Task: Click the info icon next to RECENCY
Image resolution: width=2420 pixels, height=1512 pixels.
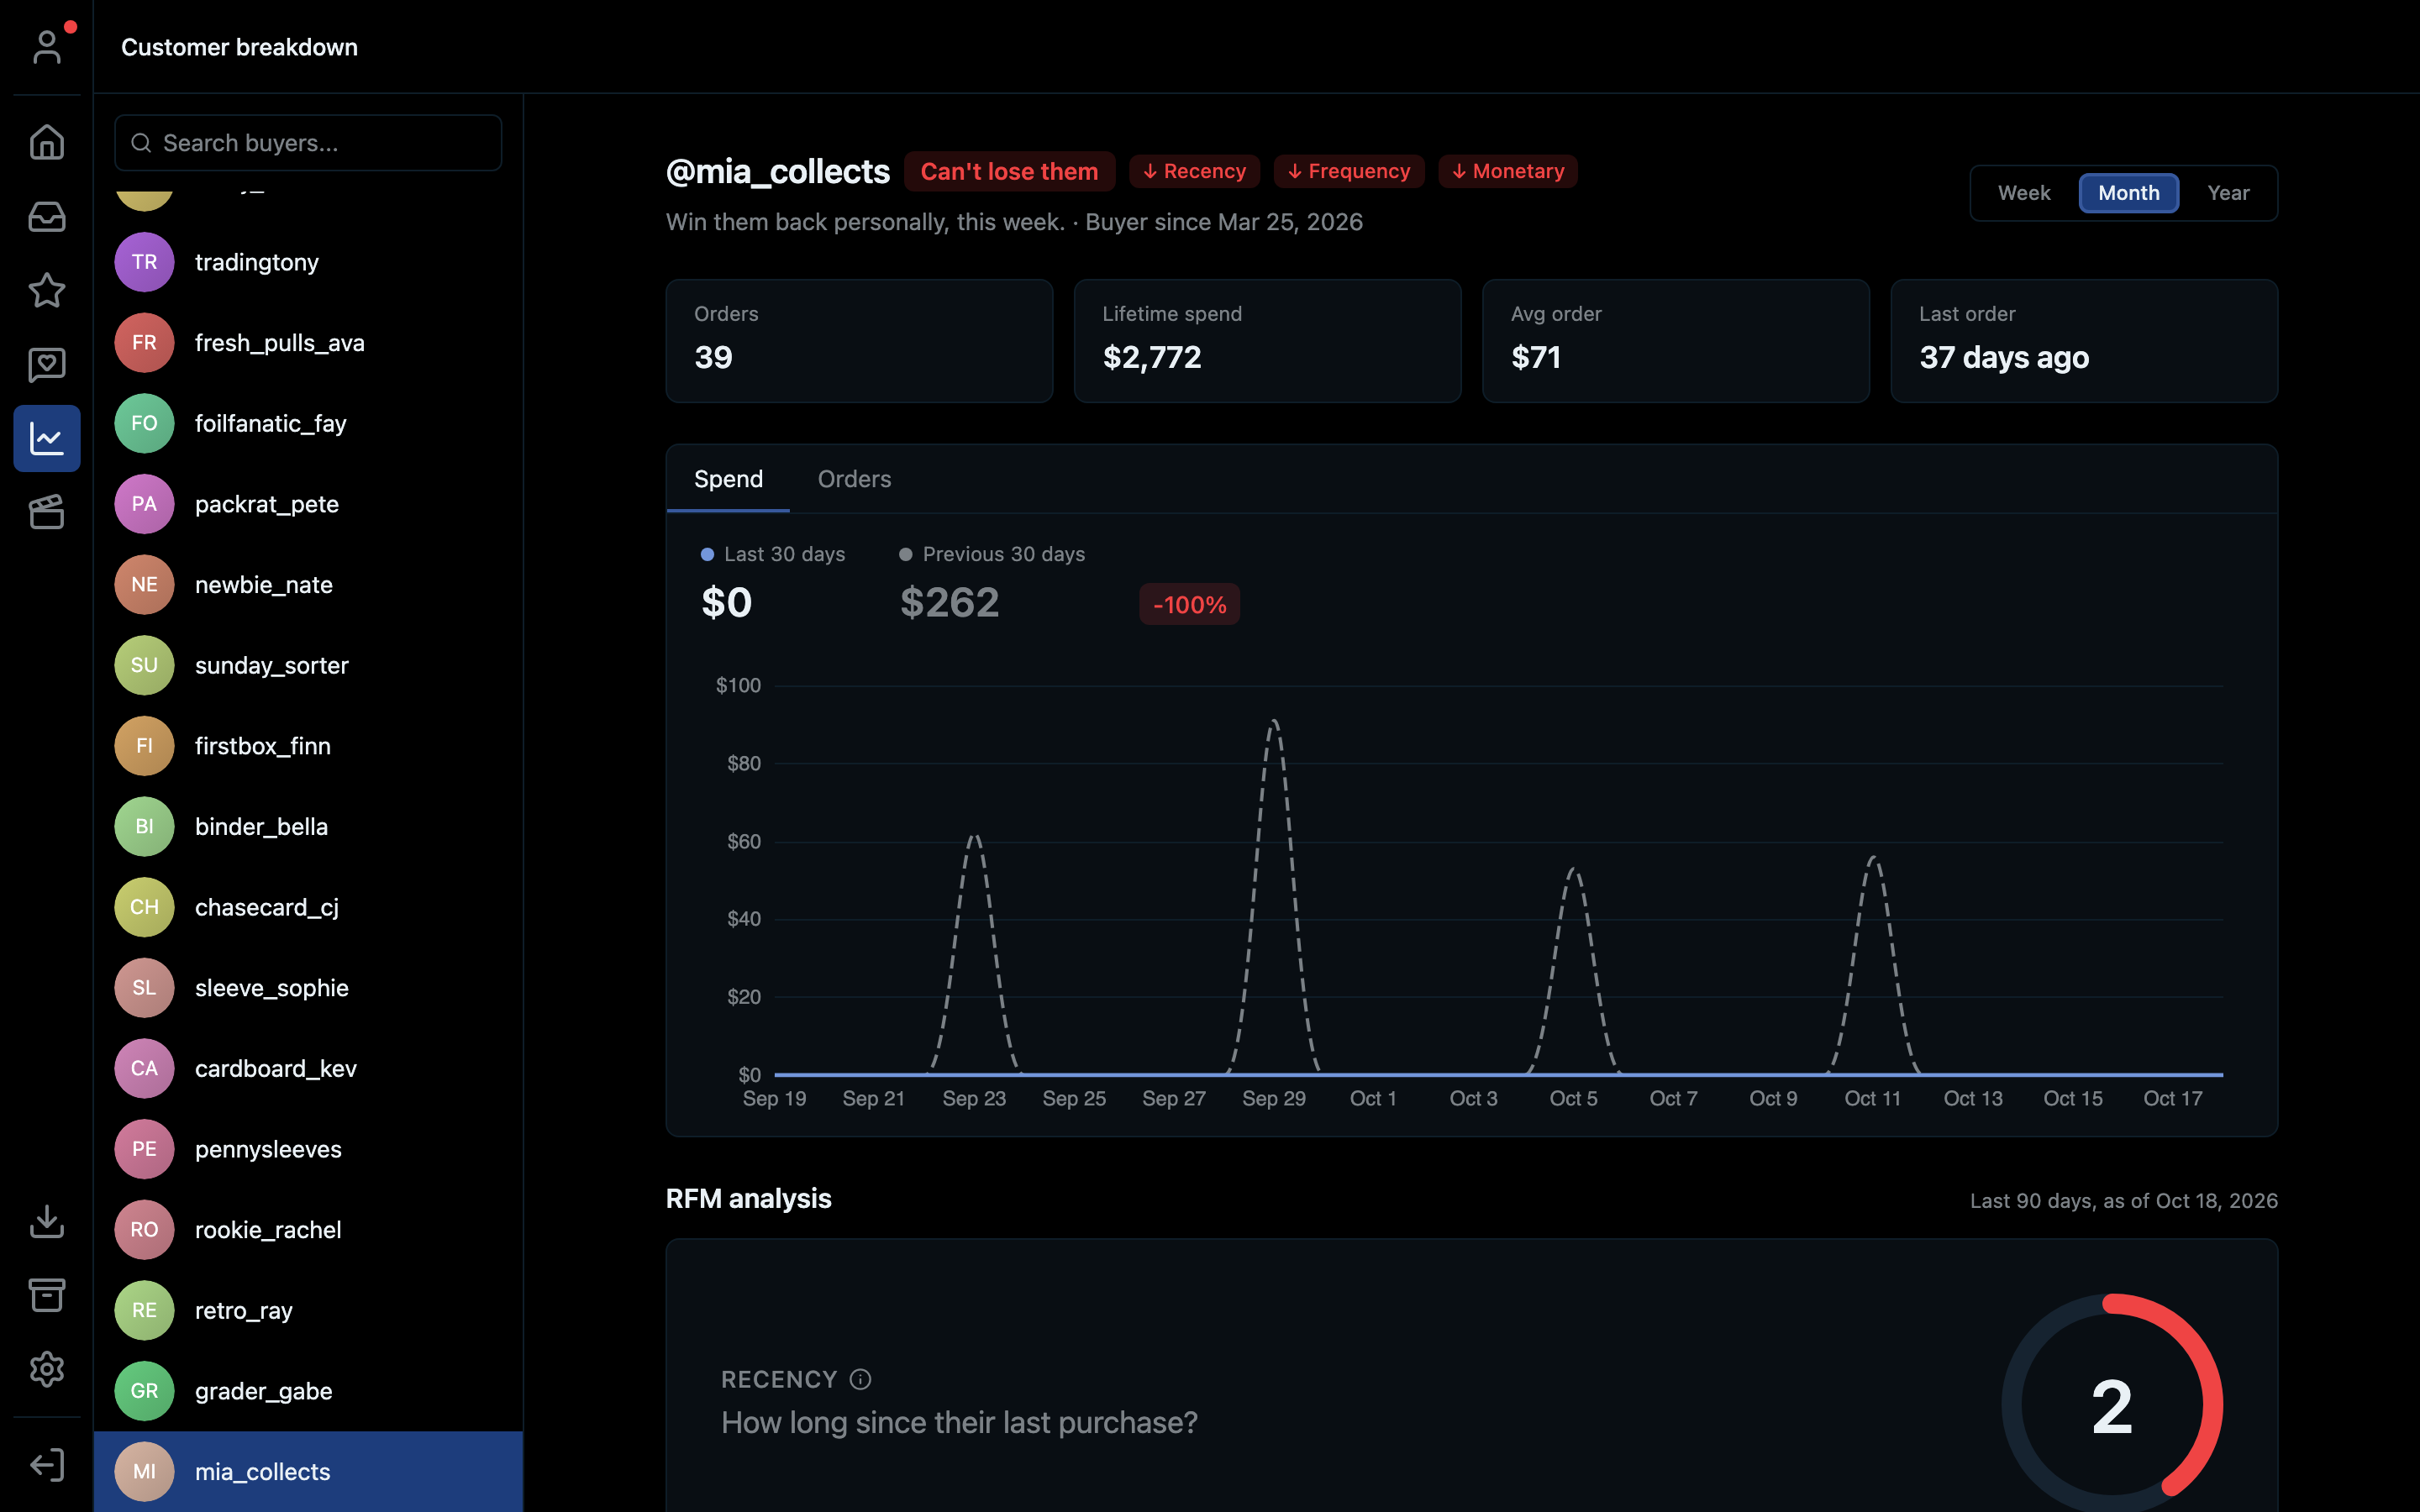Action: tap(860, 1379)
